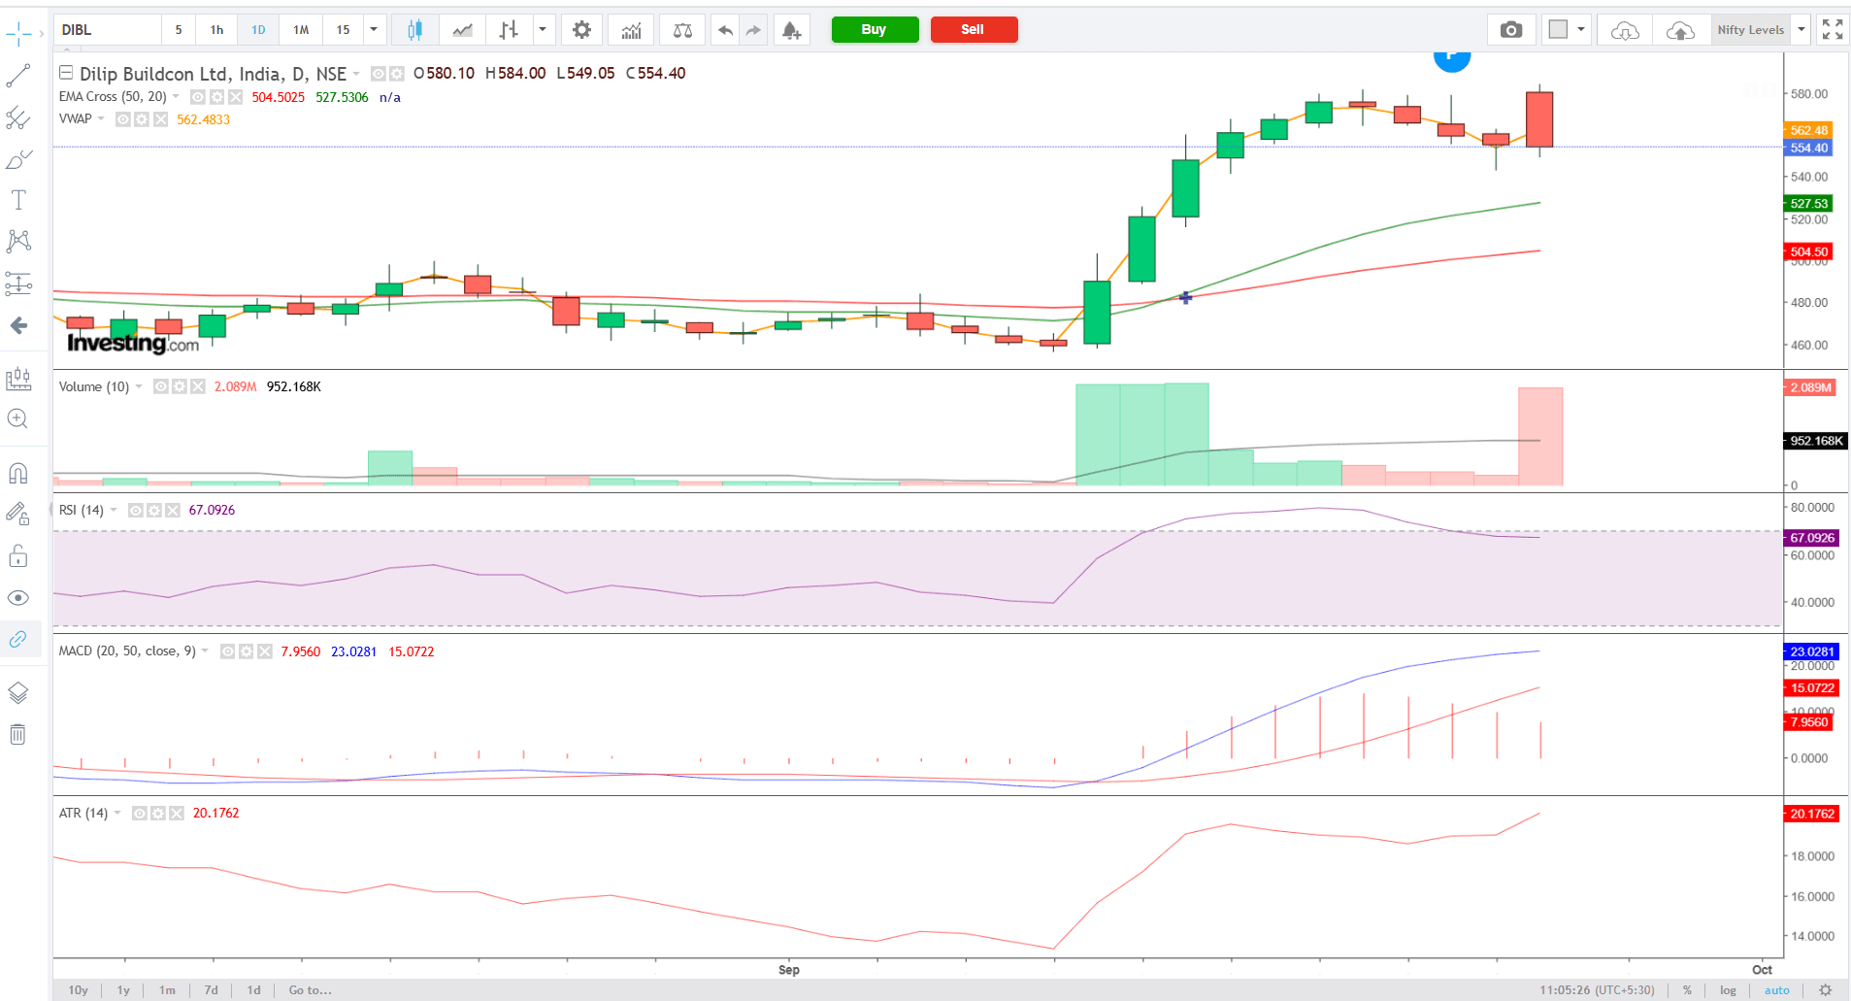Toggle lock all drawing tools

point(18,555)
